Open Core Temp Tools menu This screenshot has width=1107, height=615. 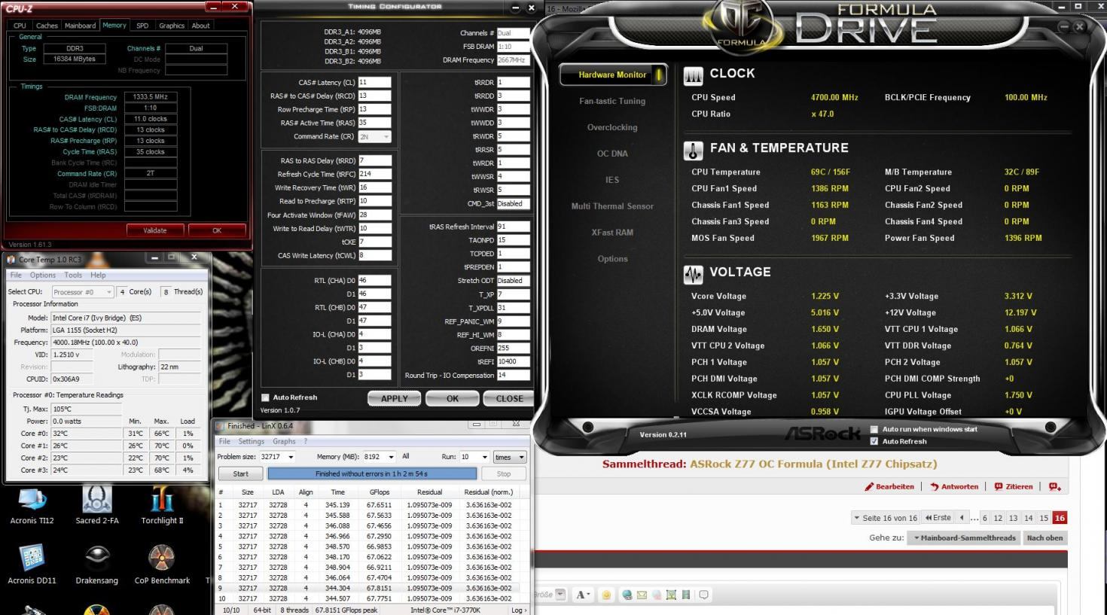pos(73,276)
